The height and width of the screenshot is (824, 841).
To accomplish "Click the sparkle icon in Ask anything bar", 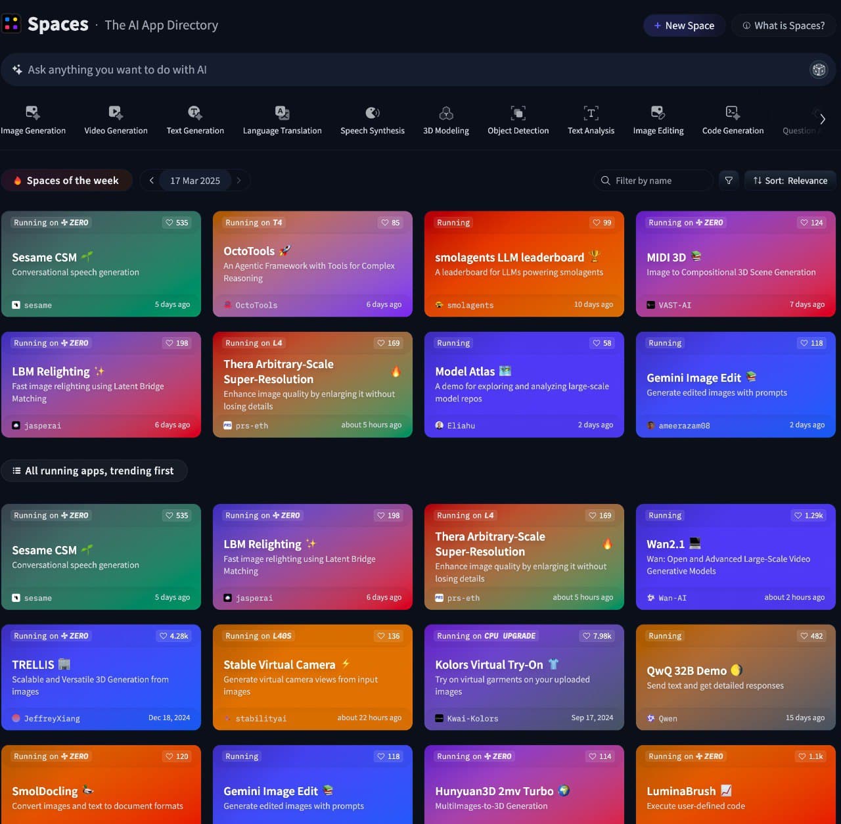I will pyautogui.click(x=17, y=70).
